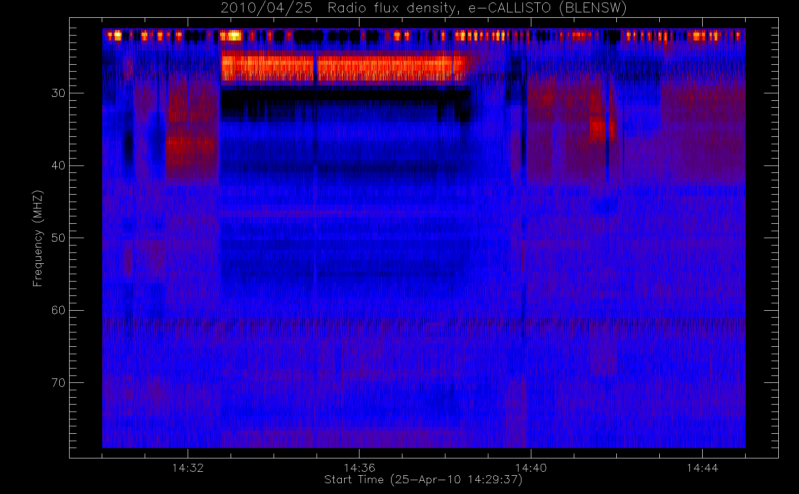
Task: Click the 60 MHz frequency tick label
Action: tap(58, 310)
